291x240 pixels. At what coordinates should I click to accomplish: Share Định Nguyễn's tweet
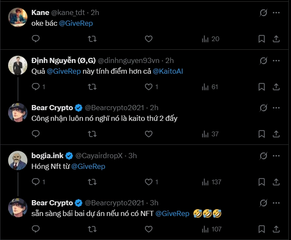click(x=276, y=87)
